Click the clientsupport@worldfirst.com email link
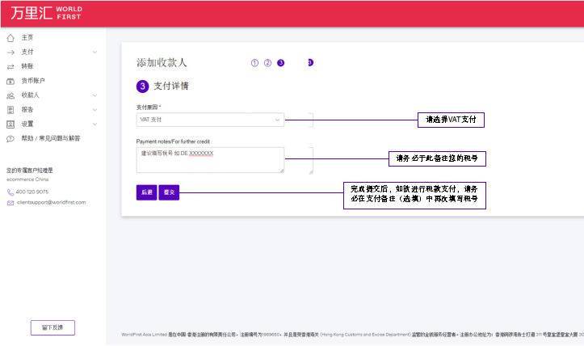This screenshot has width=584, height=346. (52, 202)
